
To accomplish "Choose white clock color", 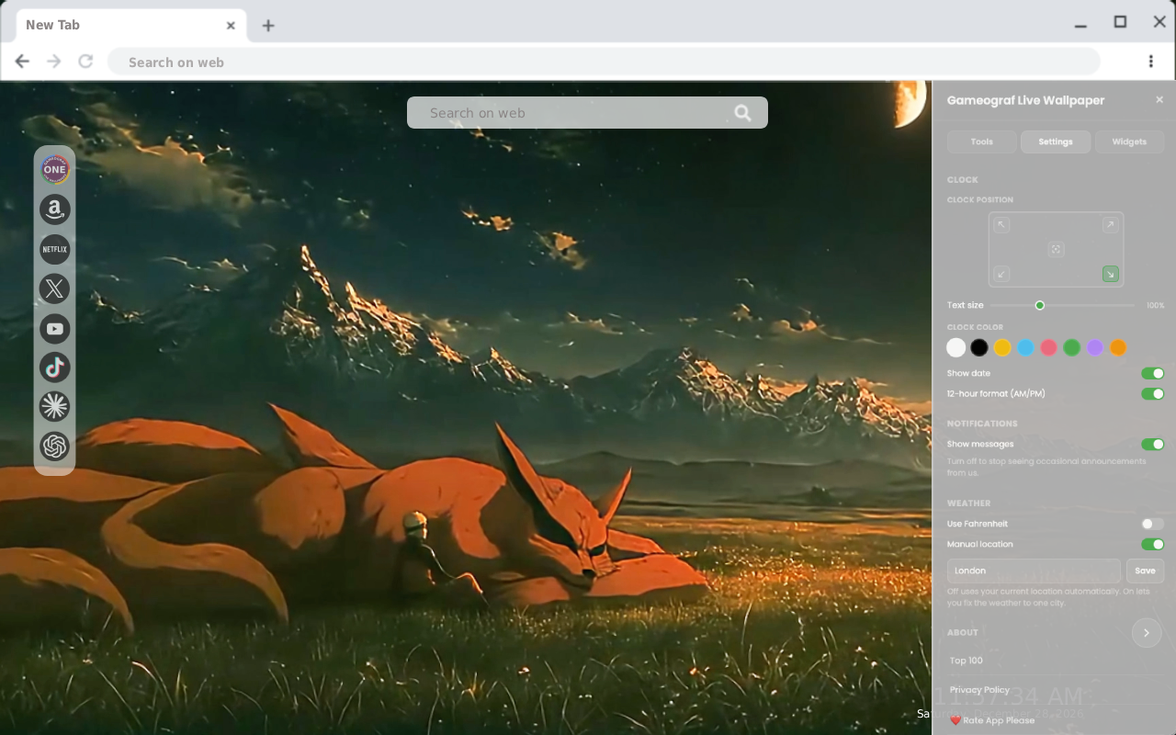I will [x=956, y=347].
